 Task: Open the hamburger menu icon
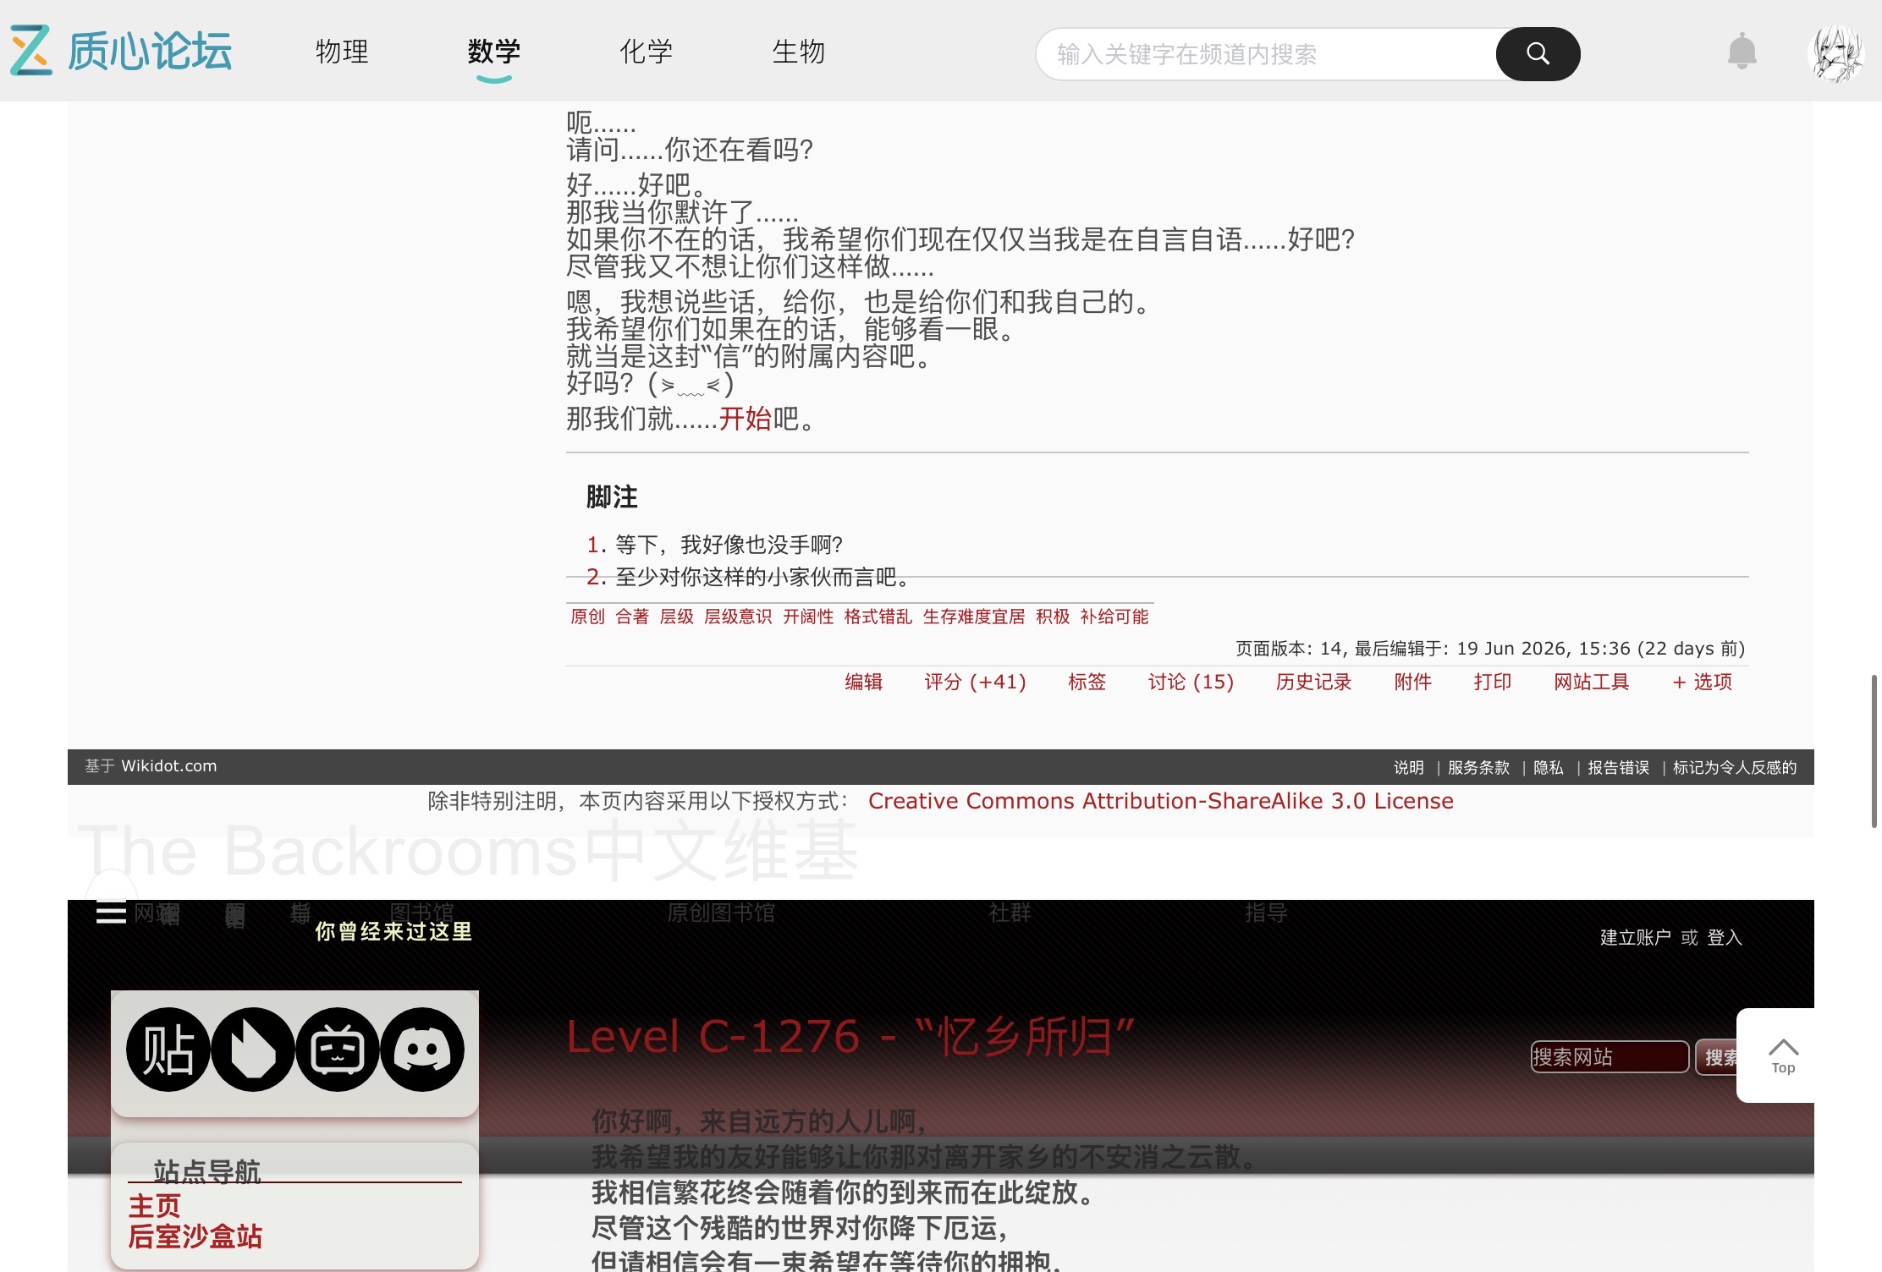[111, 913]
